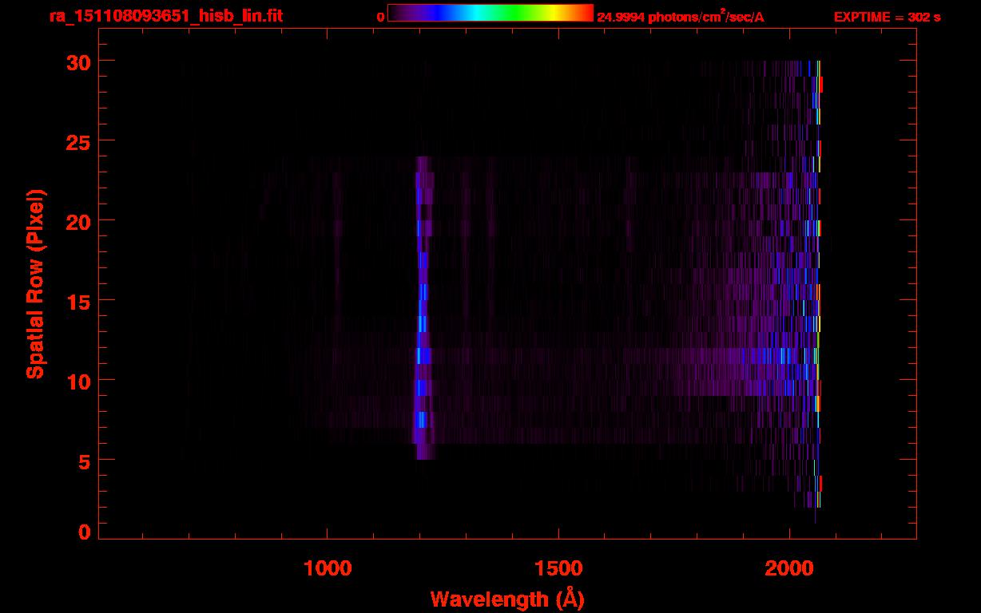Click the Spatial Row (Pixel) axis title
Image resolution: width=981 pixels, height=613 pixels.
(34, 284)
